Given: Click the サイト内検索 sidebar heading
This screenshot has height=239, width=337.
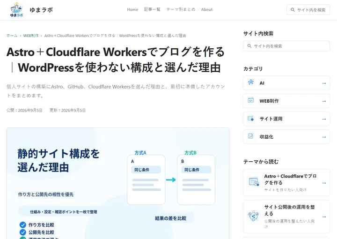Looking at the screenshot, I should (x=258, y=34).
